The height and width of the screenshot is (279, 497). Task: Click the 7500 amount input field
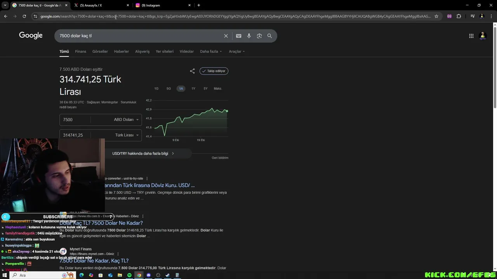[x=75, y=120]
